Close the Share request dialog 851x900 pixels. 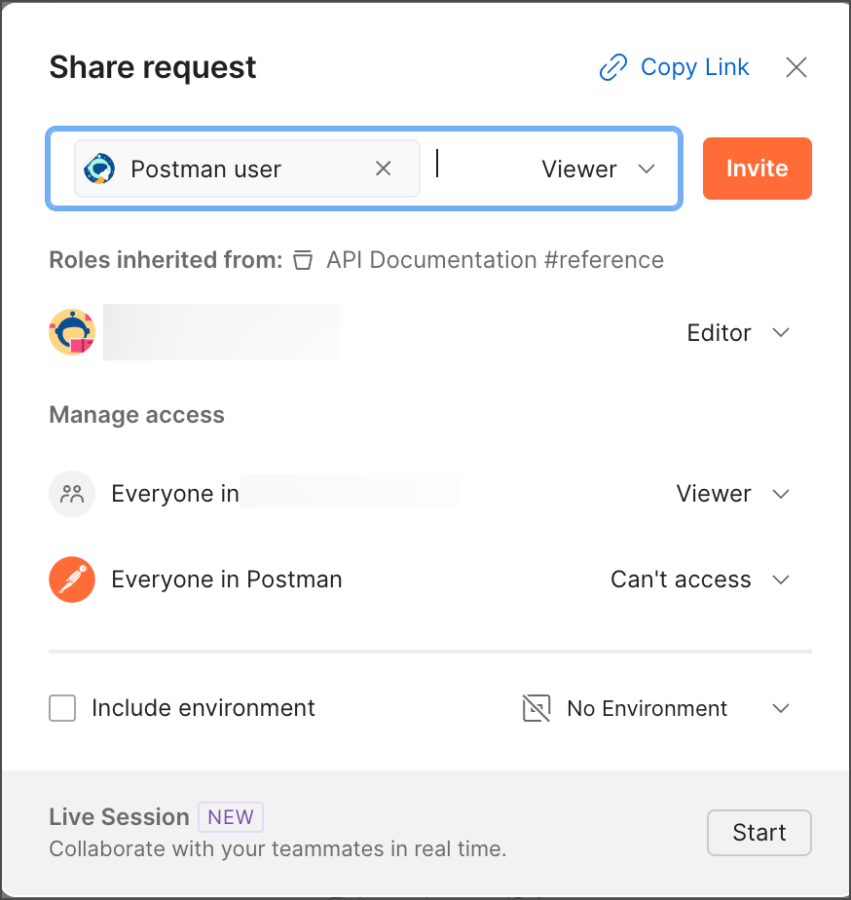pyautogui.click(x=796, y=67)
